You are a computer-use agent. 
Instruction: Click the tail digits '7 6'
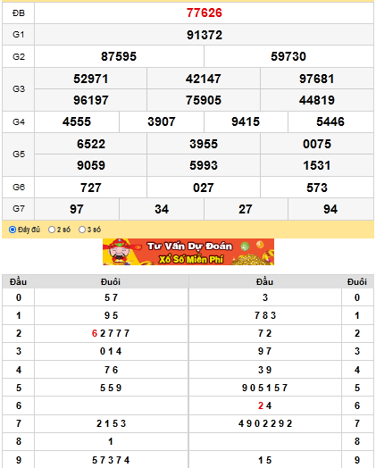(111, 370)
